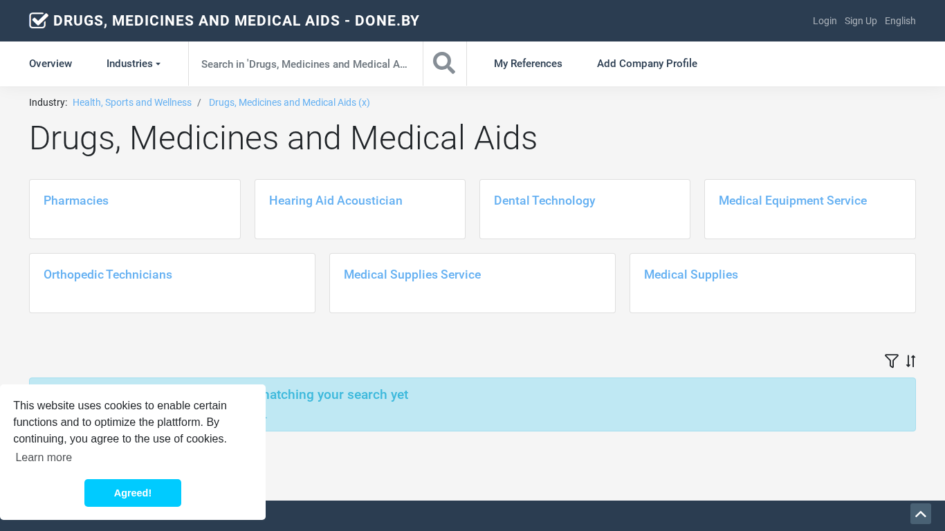Select Add Company Profile
This screenshot has height=531, width=945.
click(x=647, y=64)
